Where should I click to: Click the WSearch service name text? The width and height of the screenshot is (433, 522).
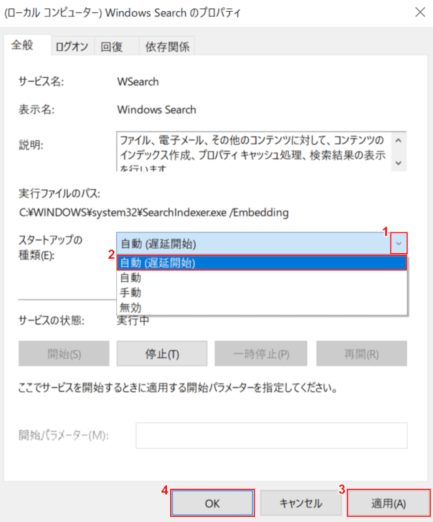tap(138, 82)
